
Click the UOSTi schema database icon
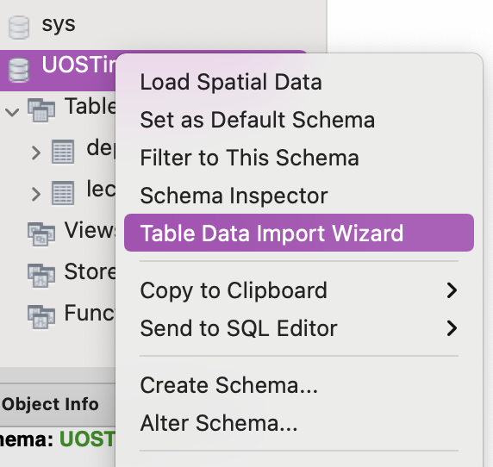(x=19, y=70)
